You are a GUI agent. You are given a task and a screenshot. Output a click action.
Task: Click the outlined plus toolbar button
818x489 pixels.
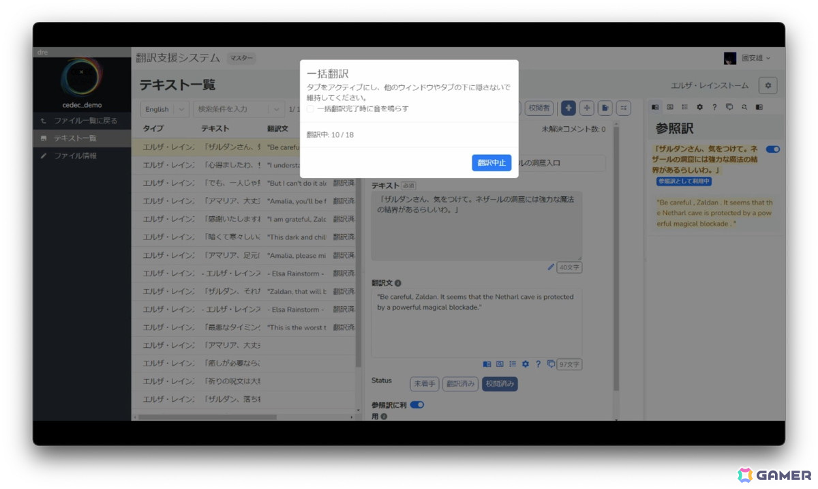tap(587, 108)
